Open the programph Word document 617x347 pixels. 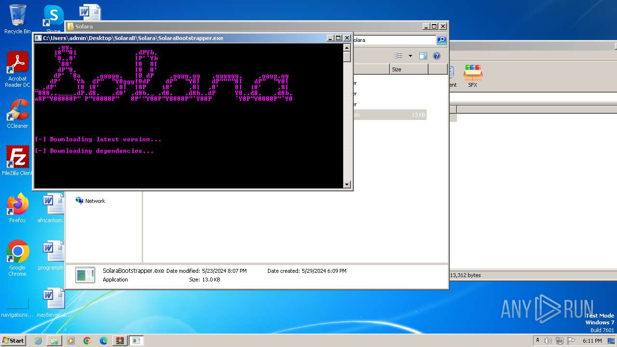(53, 255)
